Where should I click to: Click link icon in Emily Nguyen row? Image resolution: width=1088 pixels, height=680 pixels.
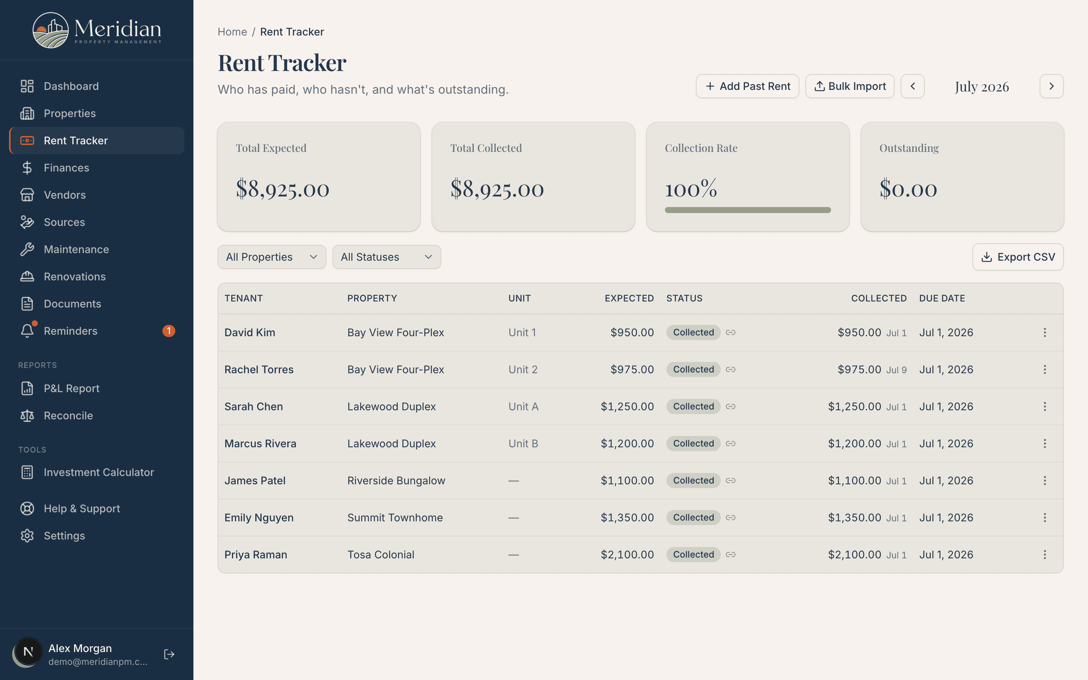point(731,518)
